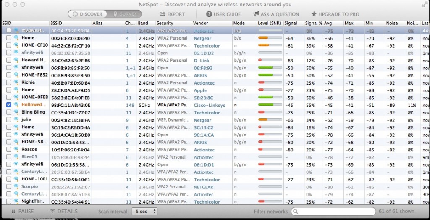Check the Roscoe network checkbox
The image size is (430, 220).
coord(9,149)
